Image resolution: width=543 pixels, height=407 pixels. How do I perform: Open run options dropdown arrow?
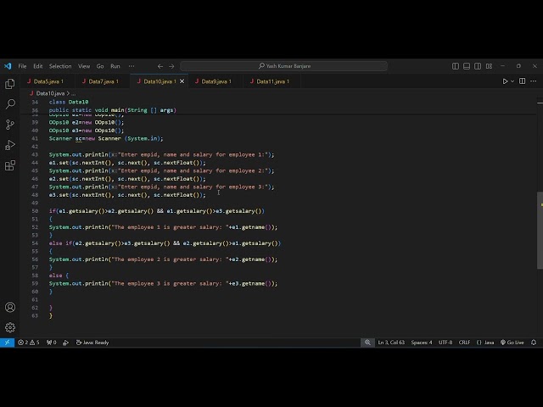[512, 81]
